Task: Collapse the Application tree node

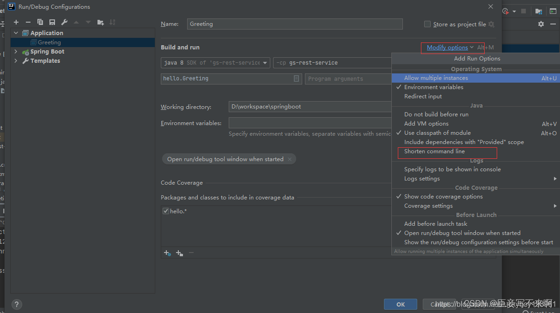Action: click(x=15, y=33)
